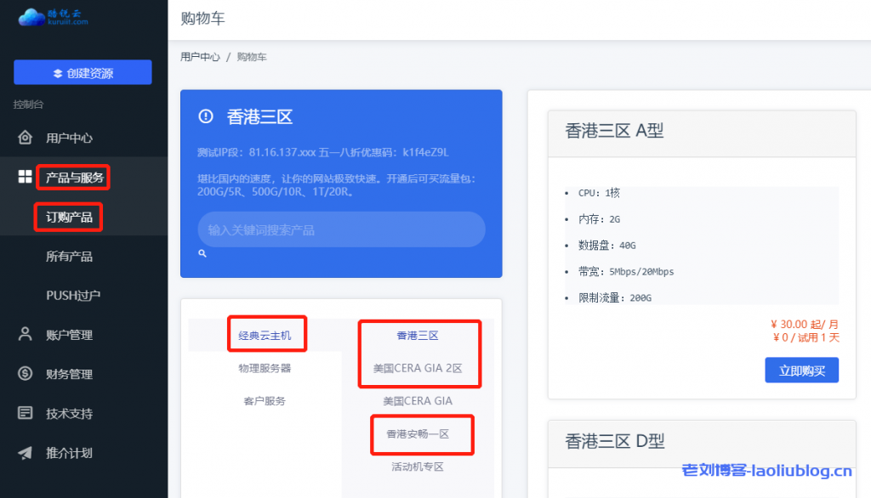This screenshot has width=871, height=498.
Task: Switch to the 经典云主机 tab
Action: [x=267, y=333]
